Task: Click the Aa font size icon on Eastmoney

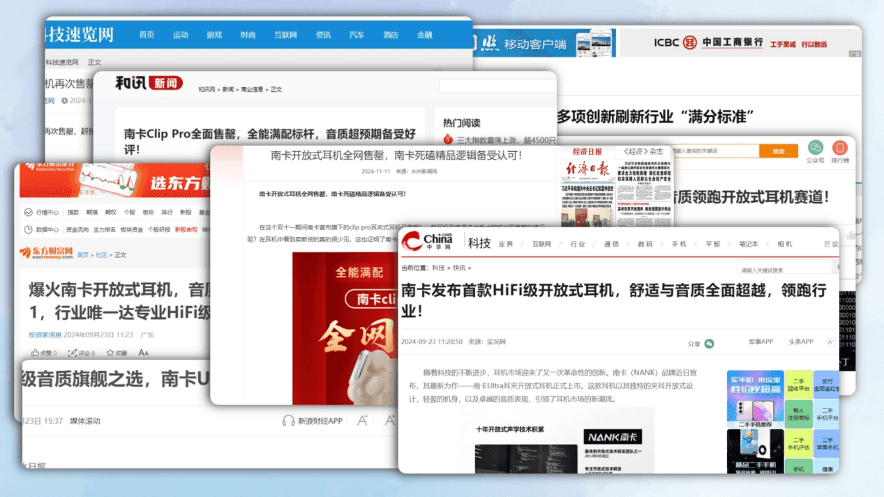Action: pos(144,353)
